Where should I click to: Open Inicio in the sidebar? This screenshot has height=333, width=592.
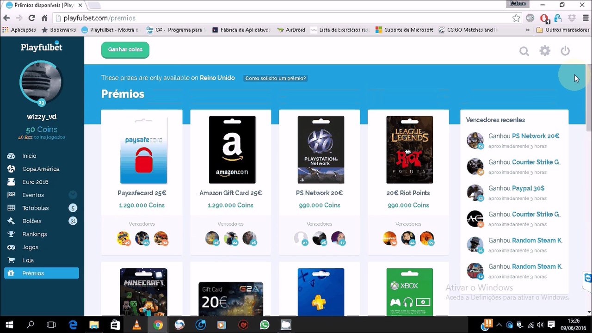click(29, 156)
